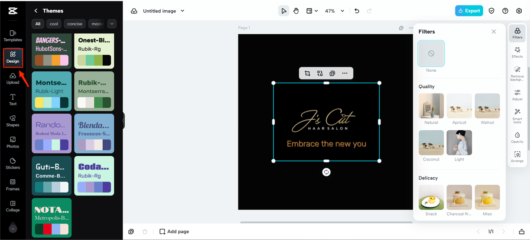
Task: Open the Arrange tab
Action: pos(517,157)
